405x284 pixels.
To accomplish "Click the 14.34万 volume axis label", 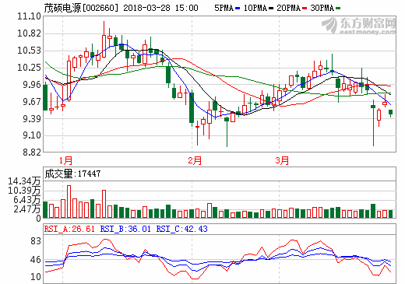I will [24, 181].
